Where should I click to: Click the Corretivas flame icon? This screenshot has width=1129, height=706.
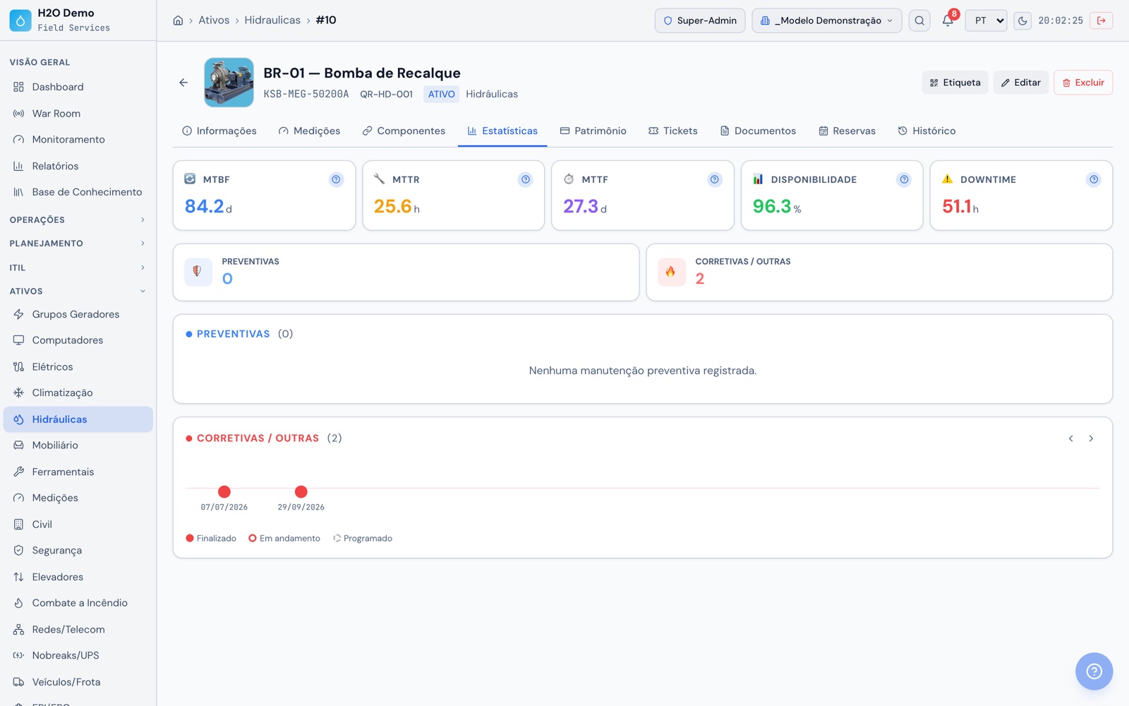click(x=671, y=272)
